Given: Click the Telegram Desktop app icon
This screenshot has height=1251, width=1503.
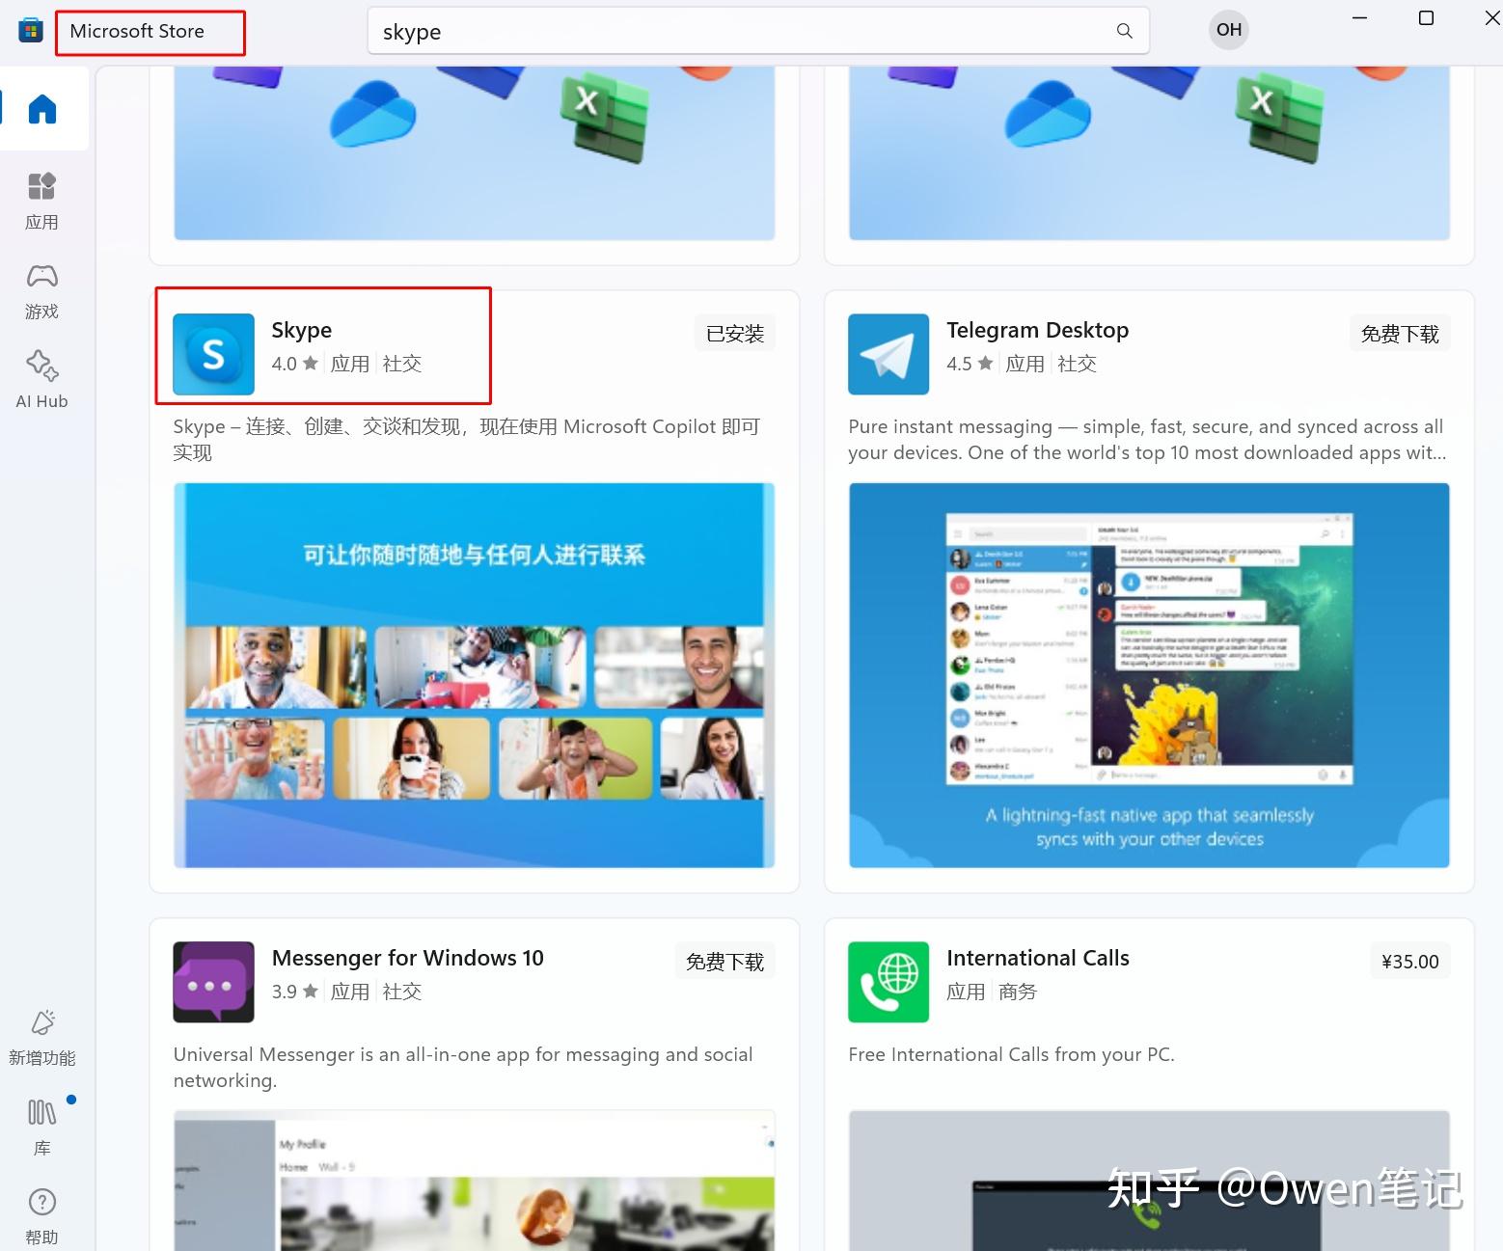Looking at the screenshot, I should point(888,354).
